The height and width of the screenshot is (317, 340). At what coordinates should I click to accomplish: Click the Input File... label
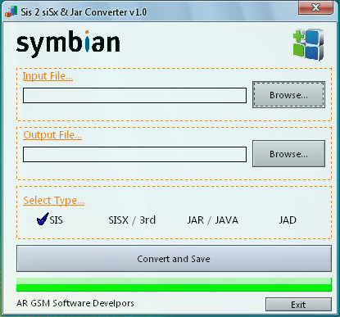point(48,76)
